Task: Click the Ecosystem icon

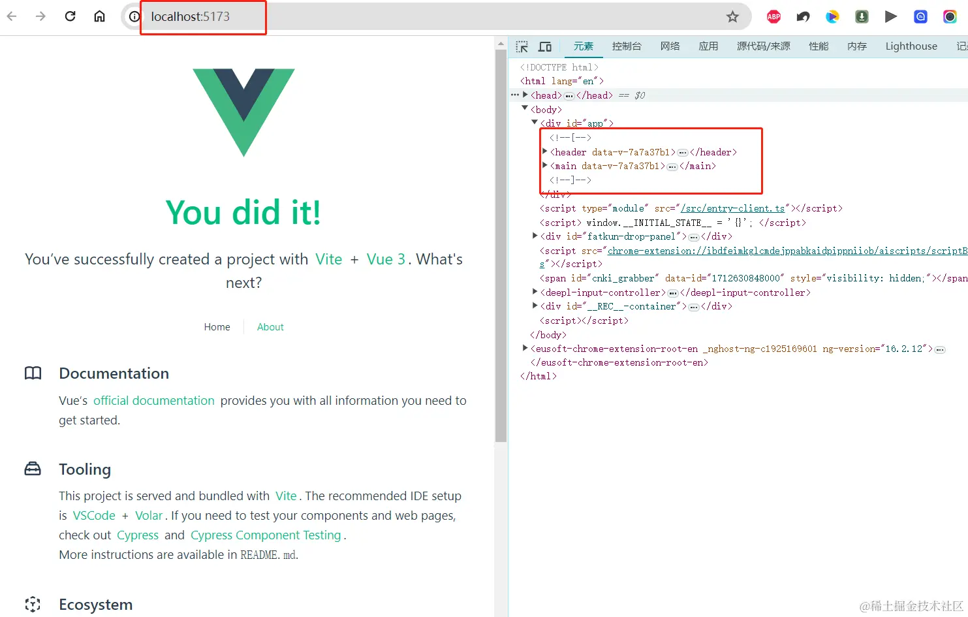Action: [33, 603]
